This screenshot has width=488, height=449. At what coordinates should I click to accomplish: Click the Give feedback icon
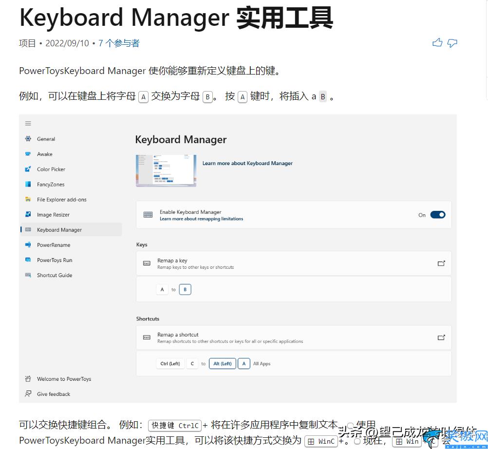28,394
